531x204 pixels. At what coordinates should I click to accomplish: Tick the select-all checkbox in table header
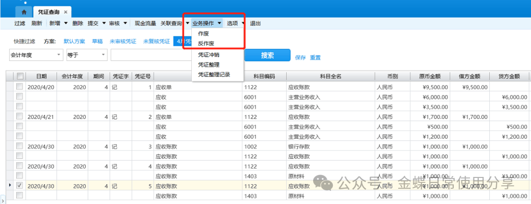click(20, 76)
